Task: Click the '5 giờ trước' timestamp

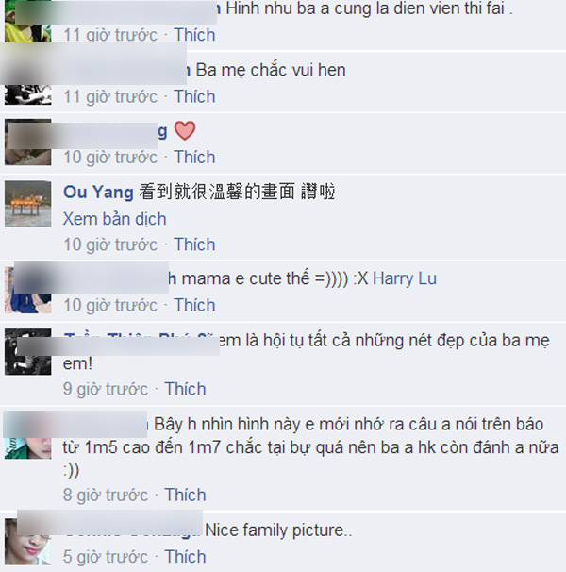Action: [x=106, y=557]
